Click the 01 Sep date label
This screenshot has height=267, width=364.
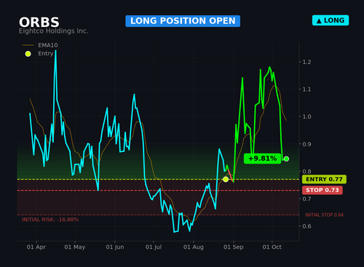click(x=234, y=247)
